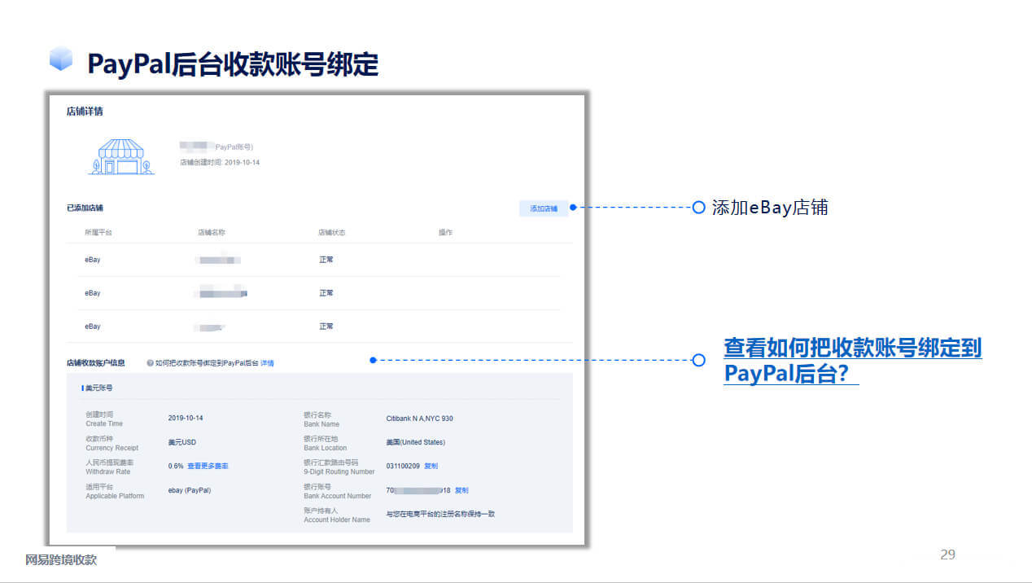Click the store shop illustration icon
Screen dimensions: 1032x583
120,156
